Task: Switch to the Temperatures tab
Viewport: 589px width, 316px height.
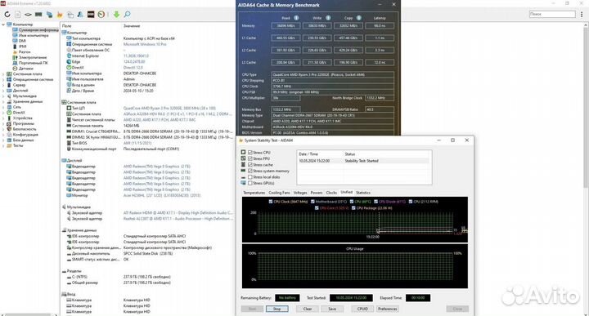Action: point(254,193)
